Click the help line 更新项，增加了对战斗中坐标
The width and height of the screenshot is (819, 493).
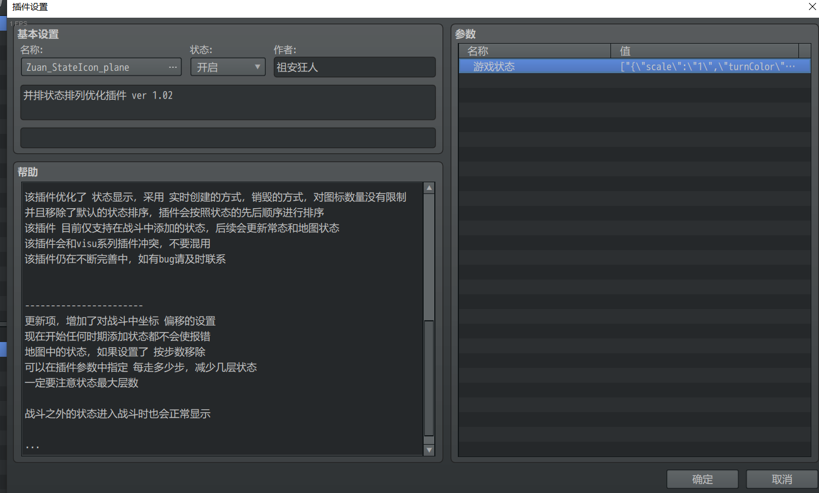(120, 321)
